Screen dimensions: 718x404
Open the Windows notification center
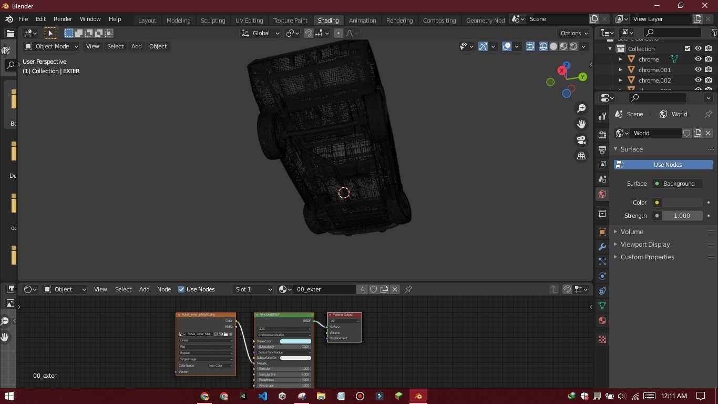click(701, 396)
